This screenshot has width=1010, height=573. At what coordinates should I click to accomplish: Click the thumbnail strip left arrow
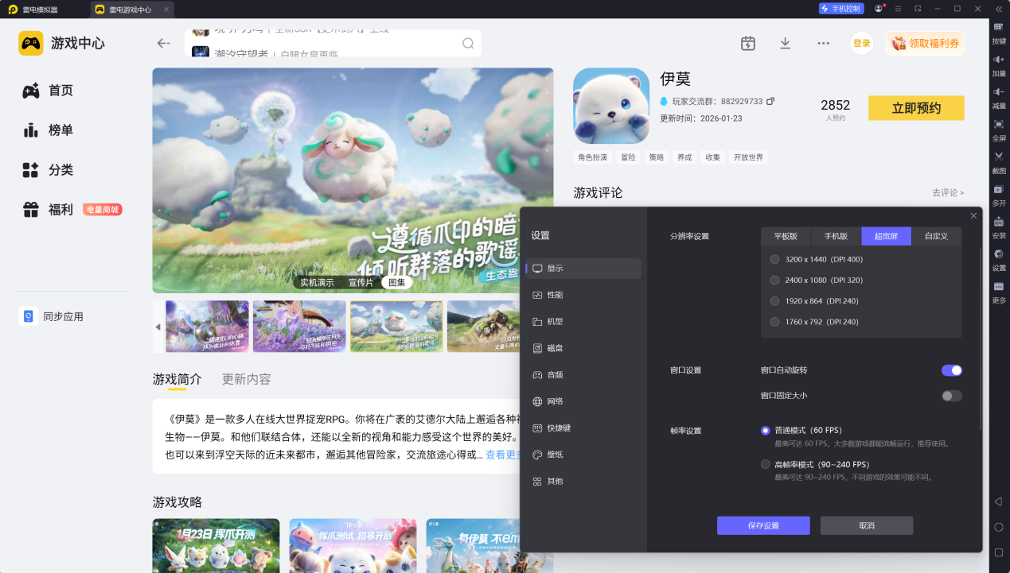point(158,327)
